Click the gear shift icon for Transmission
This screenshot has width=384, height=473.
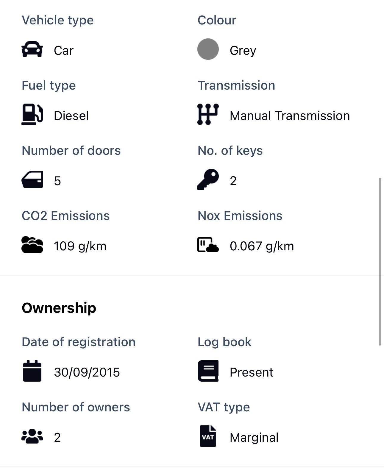pyautogui.click(x=208, y=114)
